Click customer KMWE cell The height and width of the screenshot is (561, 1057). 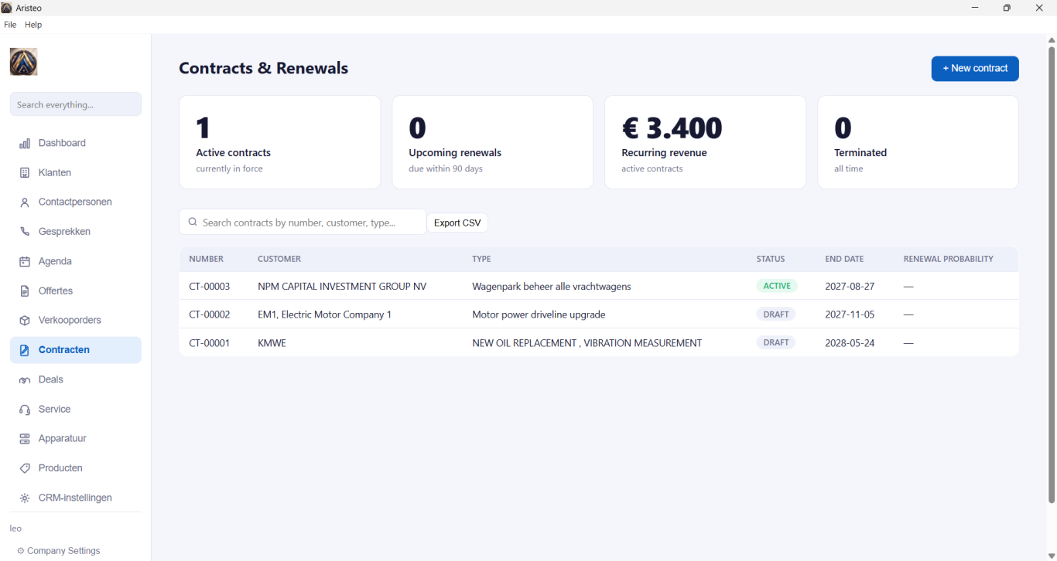tap(272, 342)
